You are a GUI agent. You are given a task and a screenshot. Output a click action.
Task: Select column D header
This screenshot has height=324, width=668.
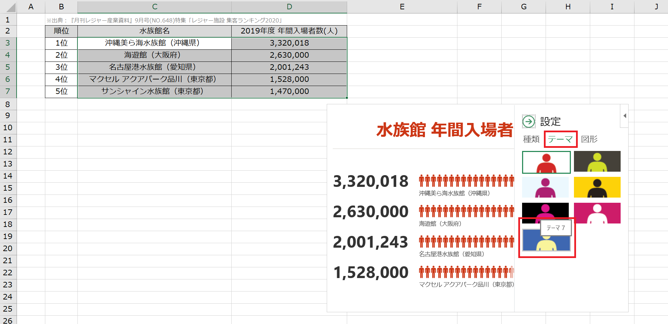pos(289,7)
